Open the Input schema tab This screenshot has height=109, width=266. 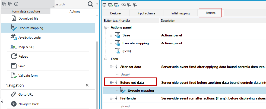[146, 13]
